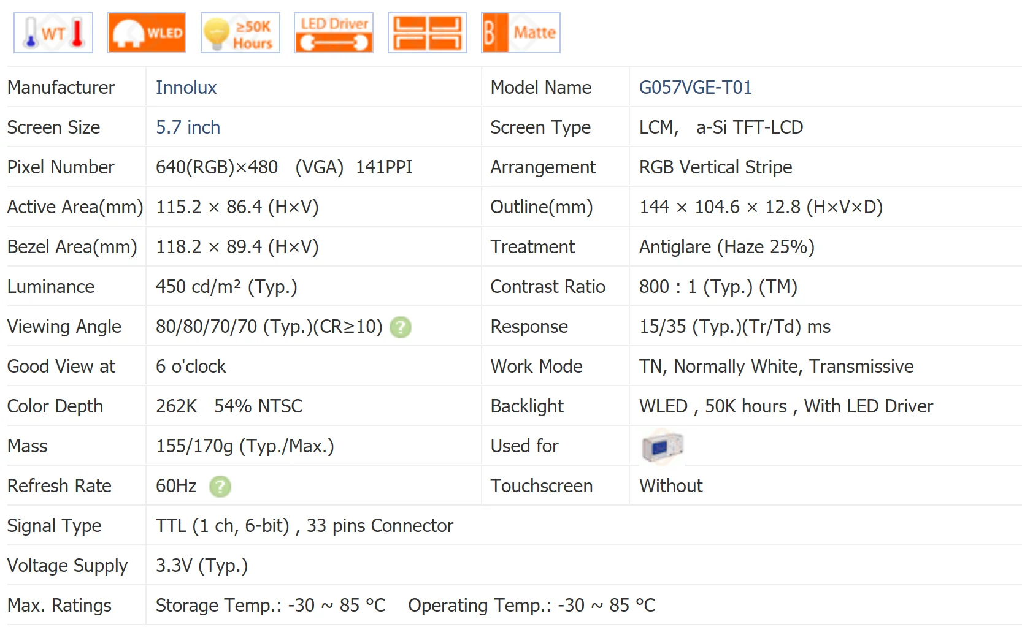Select the 800 : 1 (Typ.) (TM) value
Screen dimensions: 1022x627
[718, 287]
